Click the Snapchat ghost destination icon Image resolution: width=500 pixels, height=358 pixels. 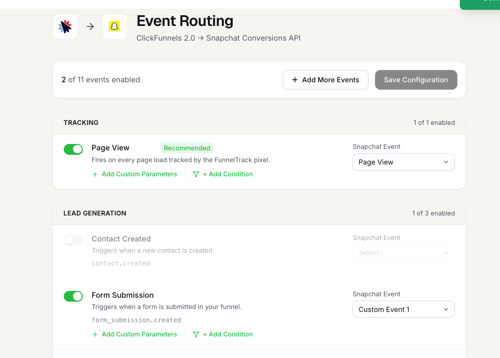point(115,26)
